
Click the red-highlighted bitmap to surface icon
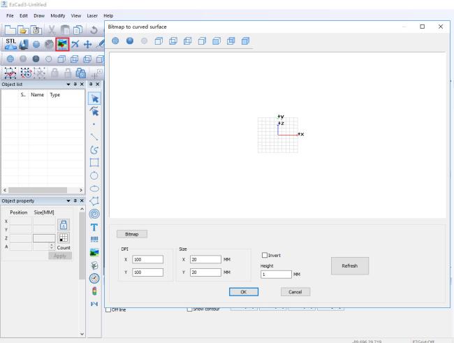tap(63, 45)
